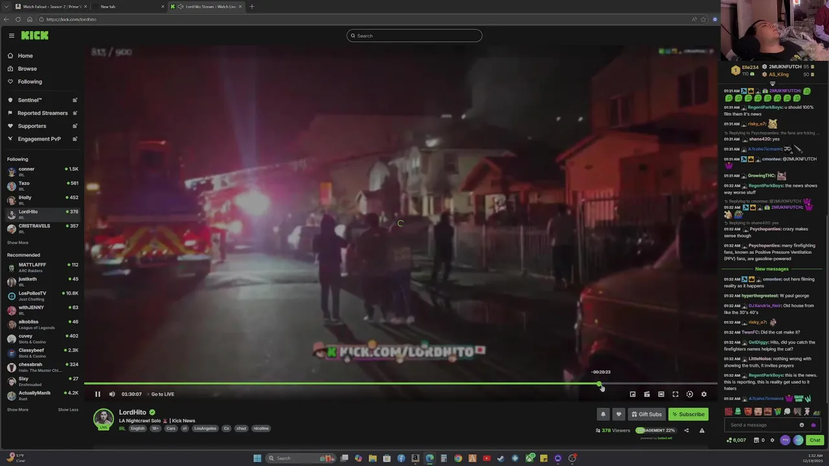Screen dimensions: 829x466
Task: Open Tazo's followed channel
Action: coord(42,186)
